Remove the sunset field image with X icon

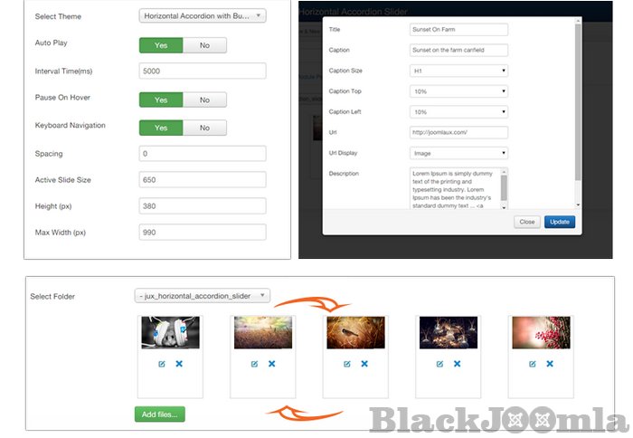(271, 364)
